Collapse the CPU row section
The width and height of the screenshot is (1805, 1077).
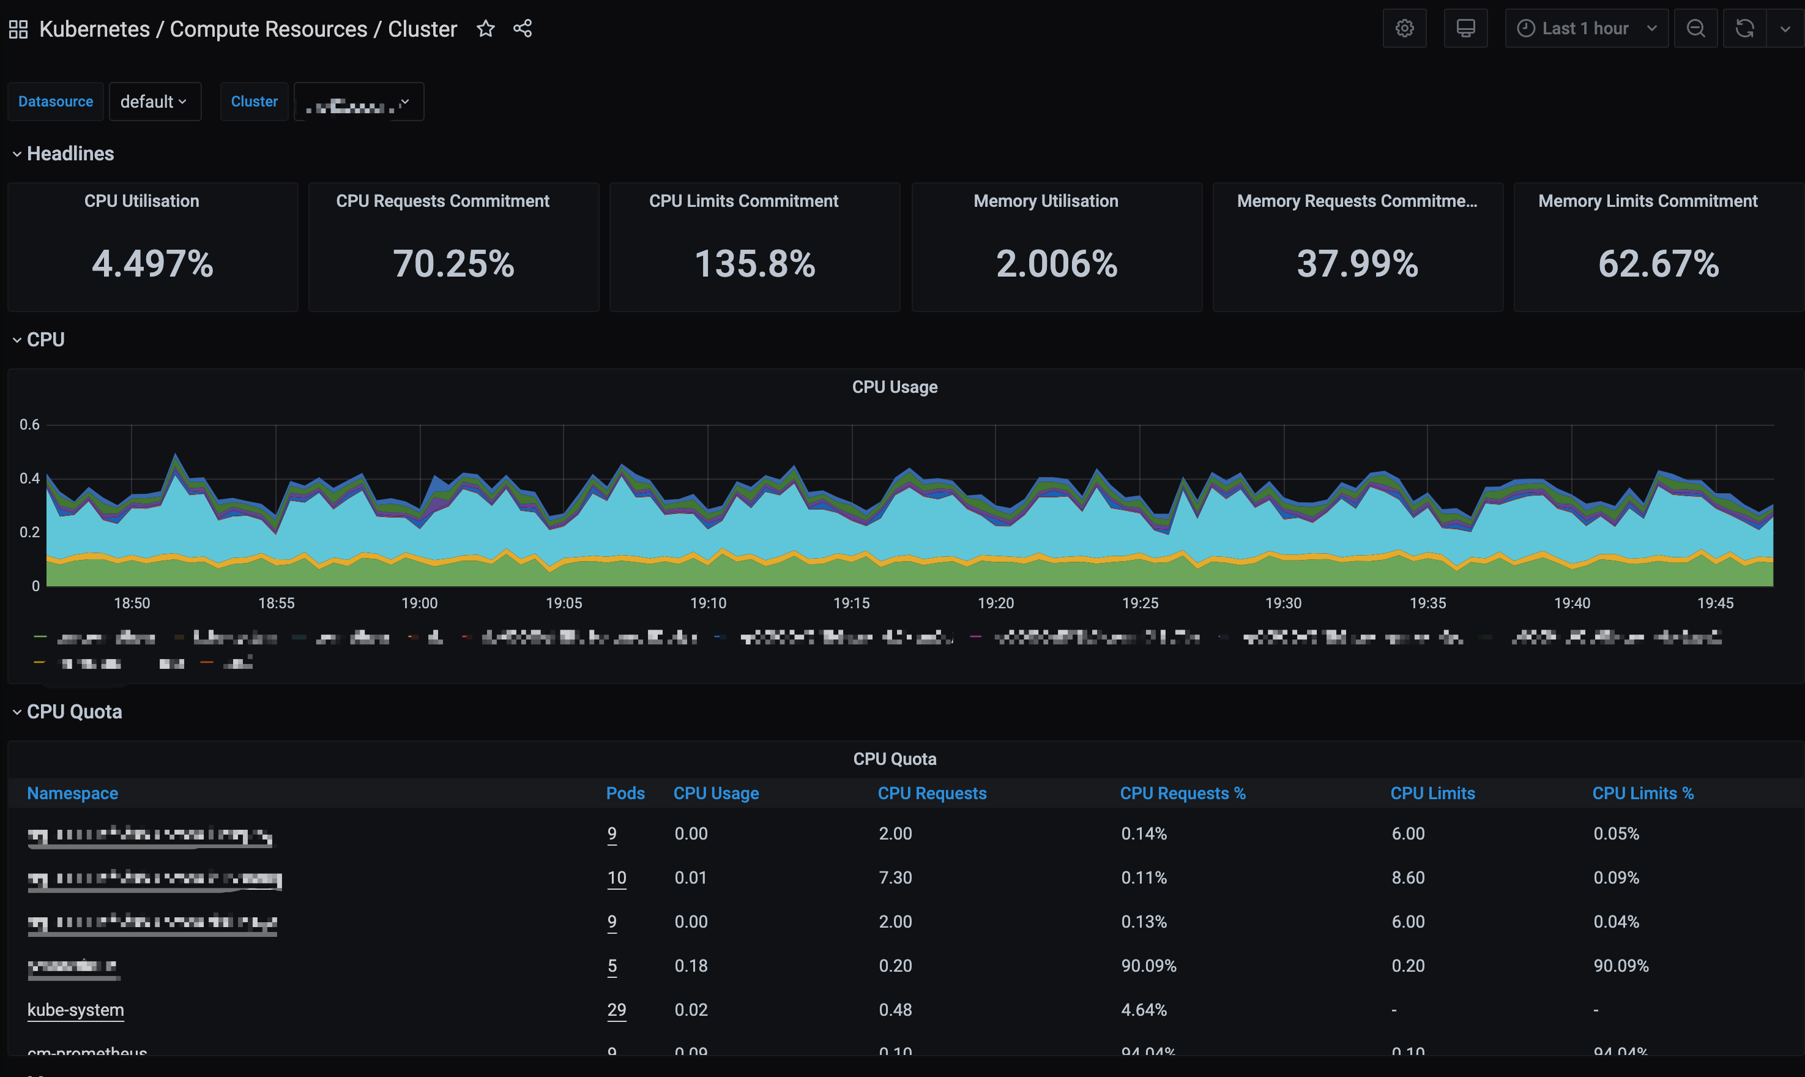pos(45,340)
